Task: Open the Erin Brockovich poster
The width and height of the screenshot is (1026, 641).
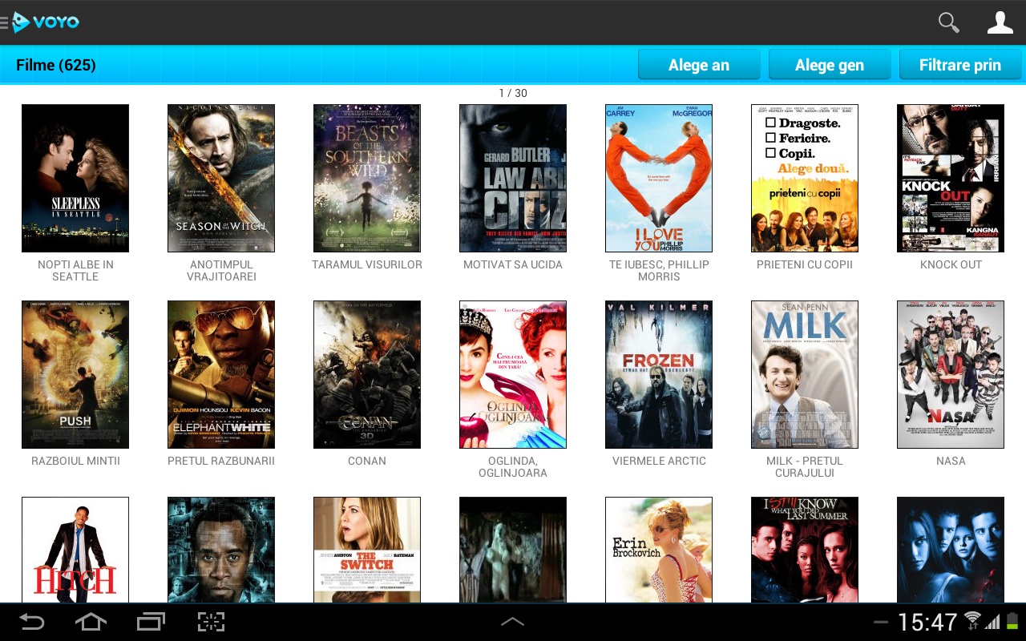Action: click(x=659, y=550)
